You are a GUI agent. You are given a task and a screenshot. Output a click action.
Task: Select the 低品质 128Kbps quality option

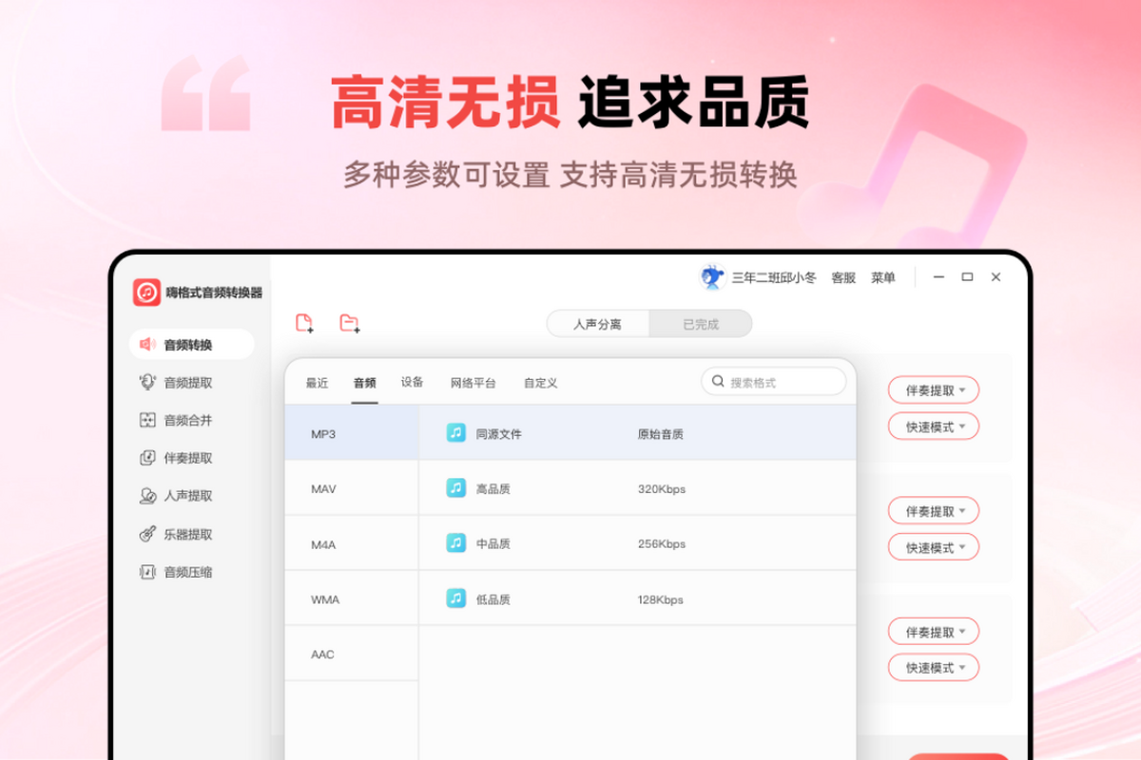pyautogui.click(x=570, y=598)
